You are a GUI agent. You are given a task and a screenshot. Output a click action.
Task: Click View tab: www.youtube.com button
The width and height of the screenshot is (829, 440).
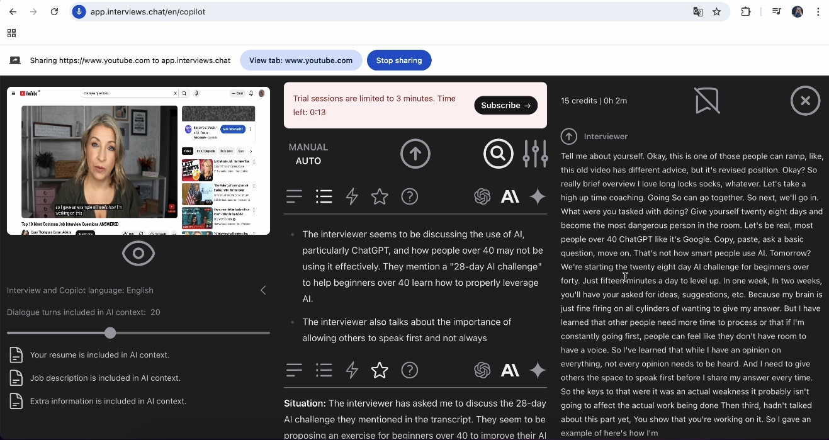point(301,60)
